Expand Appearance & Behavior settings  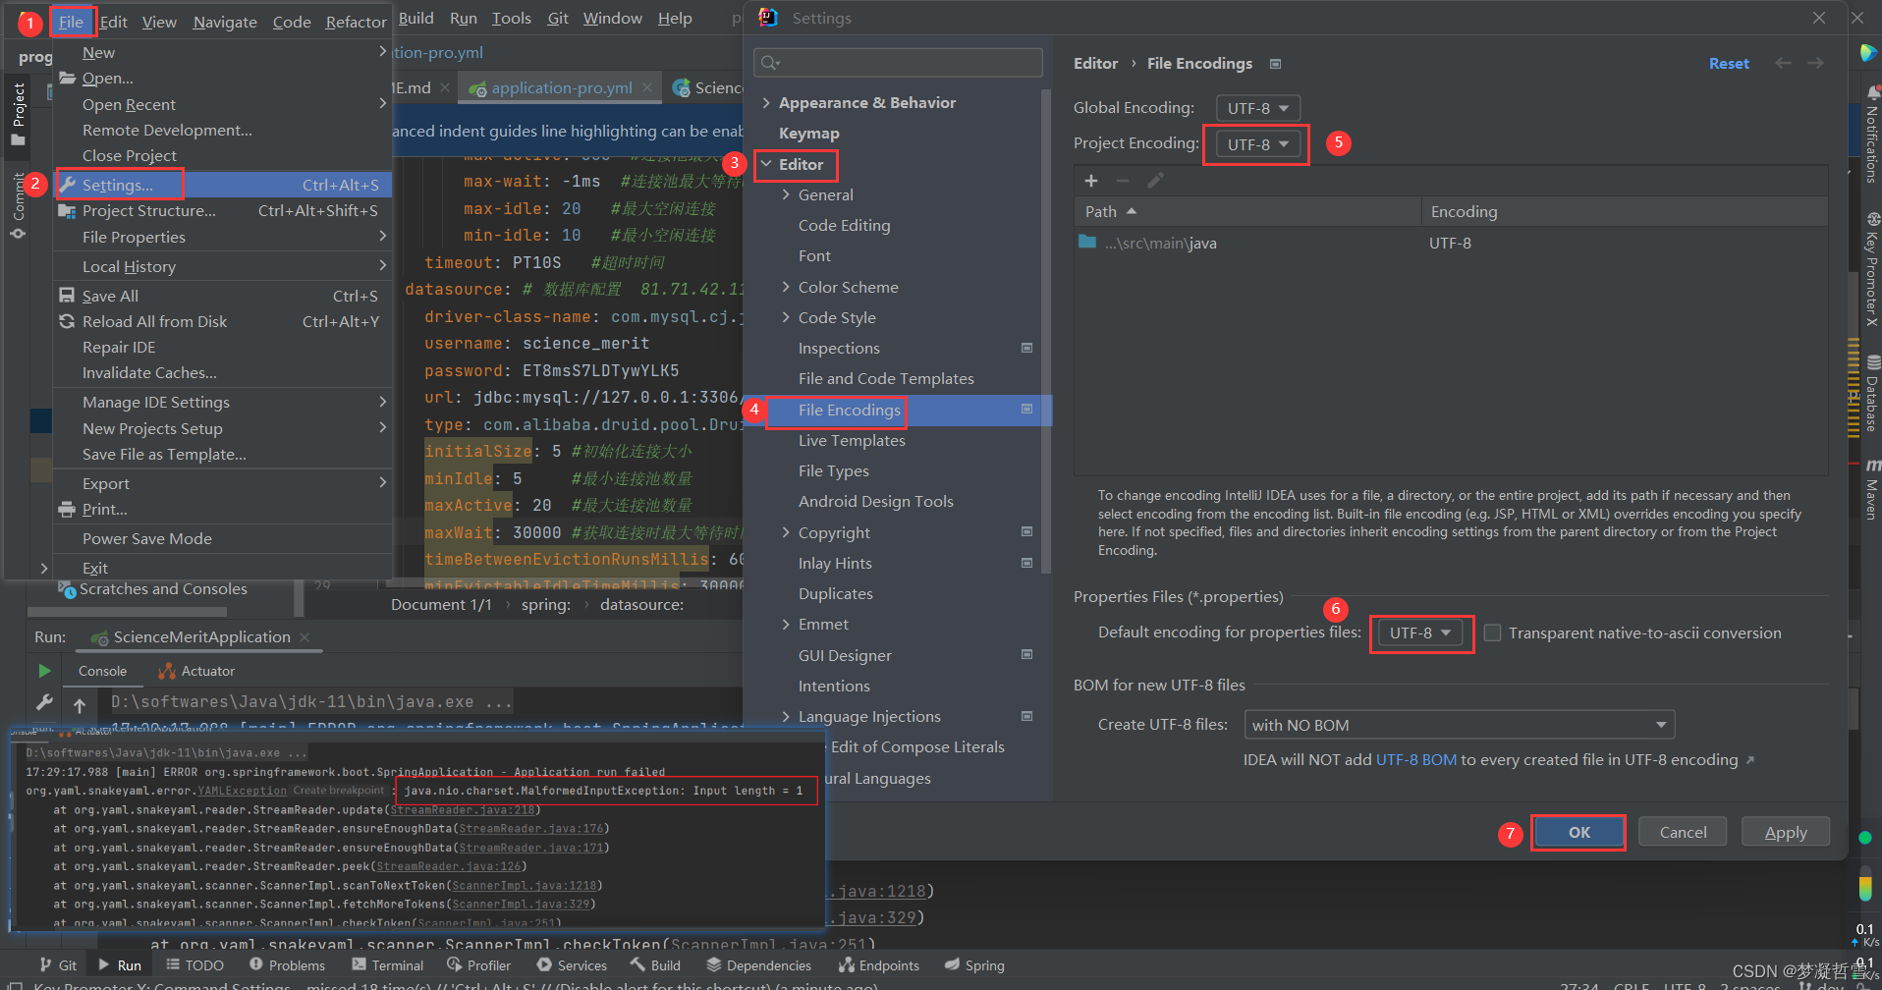coord(768,101)
